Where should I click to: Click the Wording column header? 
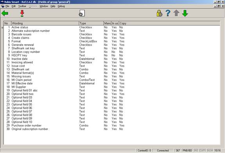pos(45,23)
